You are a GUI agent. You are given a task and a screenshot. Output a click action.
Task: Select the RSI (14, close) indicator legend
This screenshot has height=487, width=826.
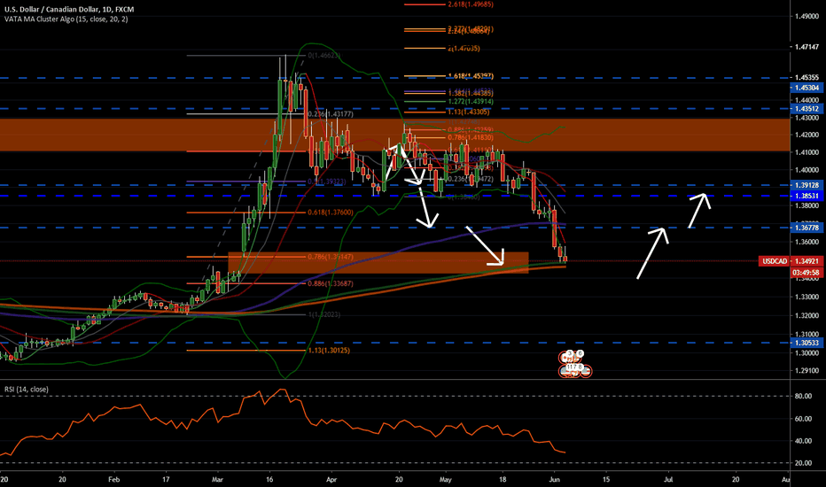(x=27, y=389)
